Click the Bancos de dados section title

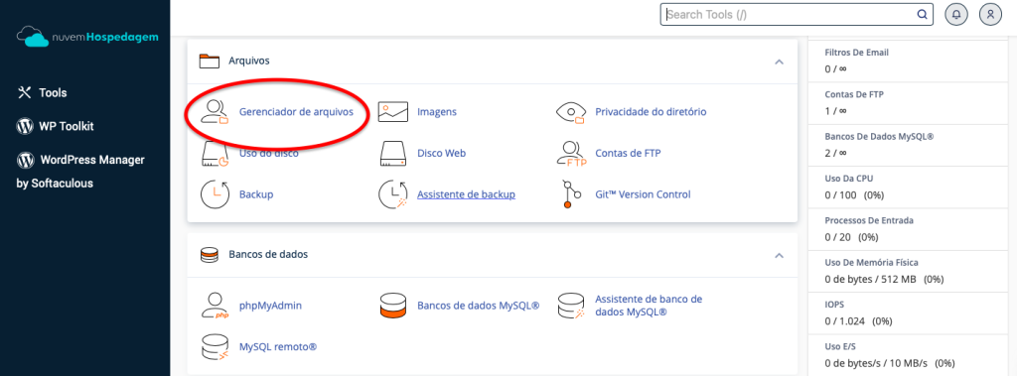click(x=268, y=255)
